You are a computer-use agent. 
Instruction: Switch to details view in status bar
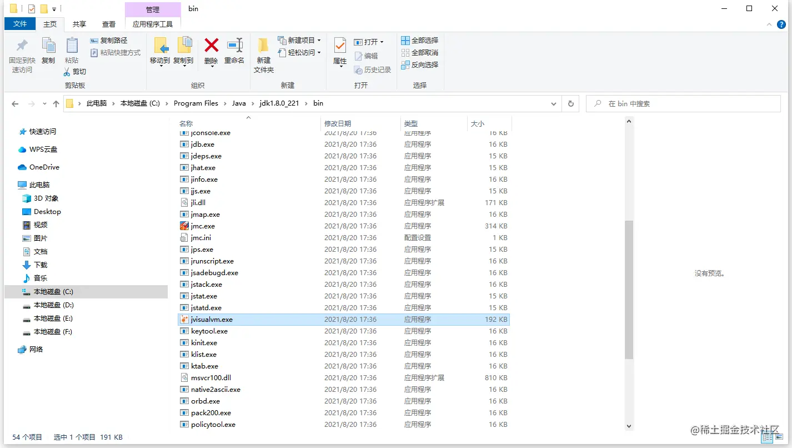[x=768, y=438]
